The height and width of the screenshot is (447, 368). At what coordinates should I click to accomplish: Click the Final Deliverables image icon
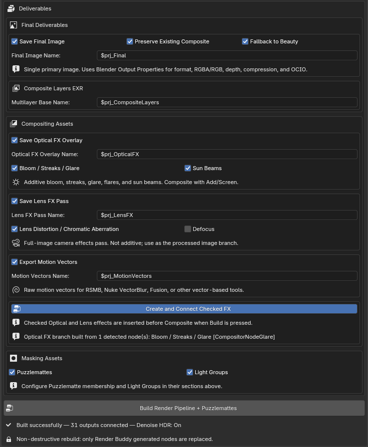tap(13, 25)
